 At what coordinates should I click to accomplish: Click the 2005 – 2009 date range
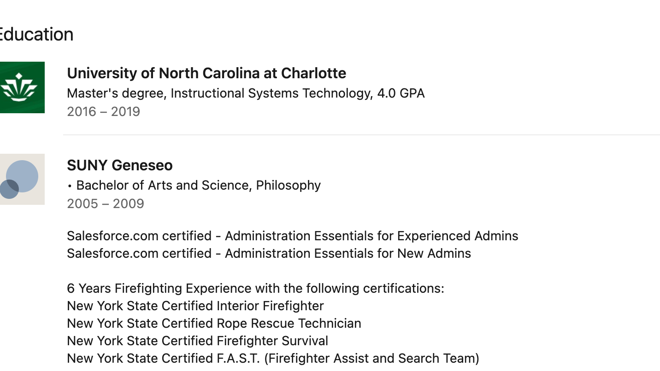(106, 203)
